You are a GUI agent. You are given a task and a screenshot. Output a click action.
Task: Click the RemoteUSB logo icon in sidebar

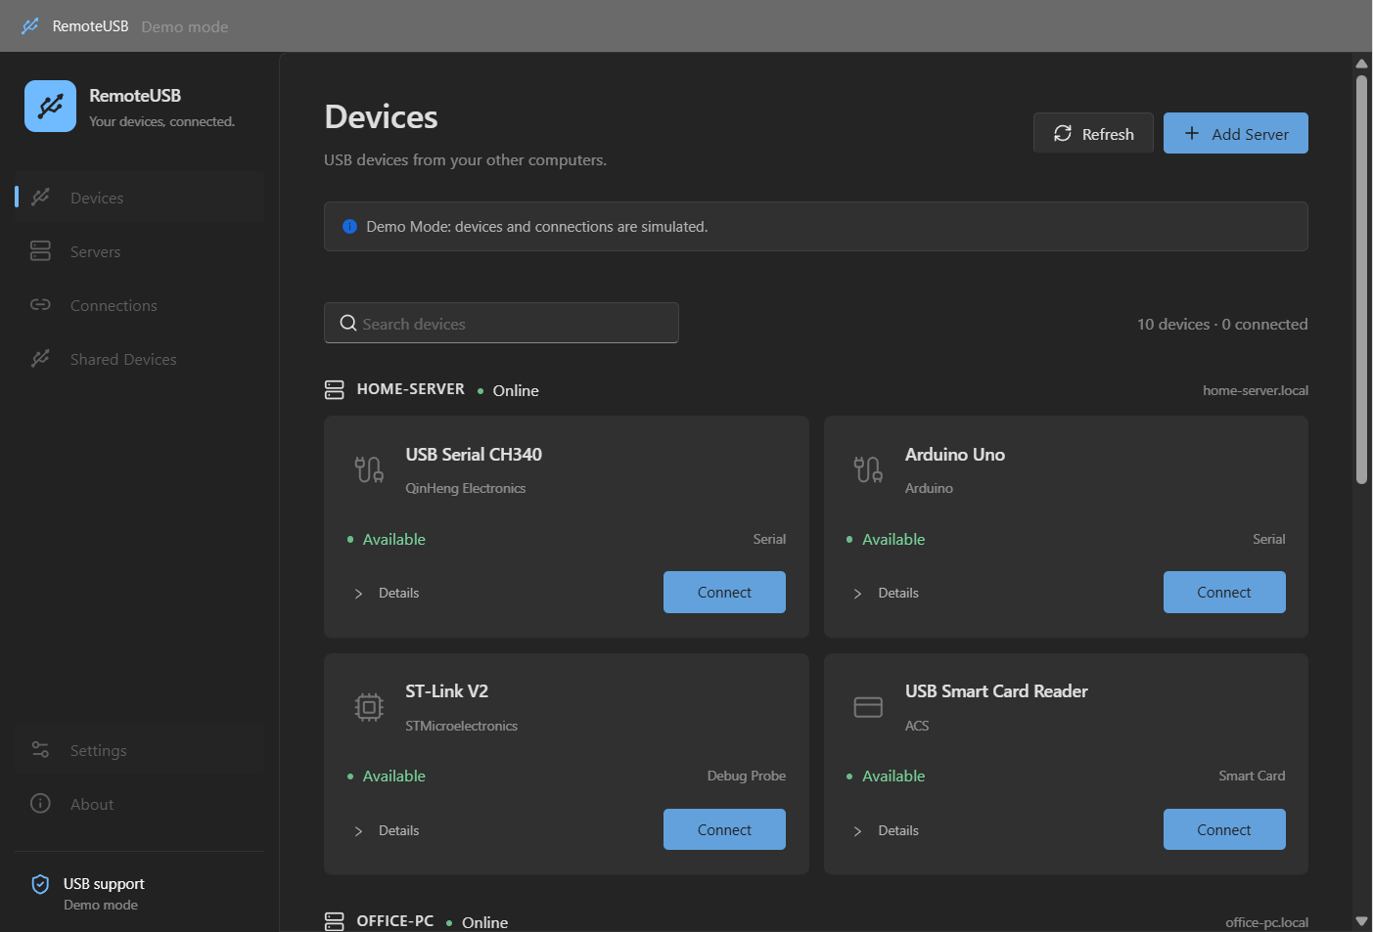(50, 106)
